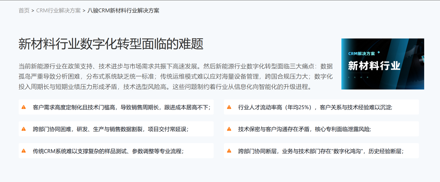
Task: Click warning icon beside 技术保密与客户沟通 item
Action: tap(229, 129)
